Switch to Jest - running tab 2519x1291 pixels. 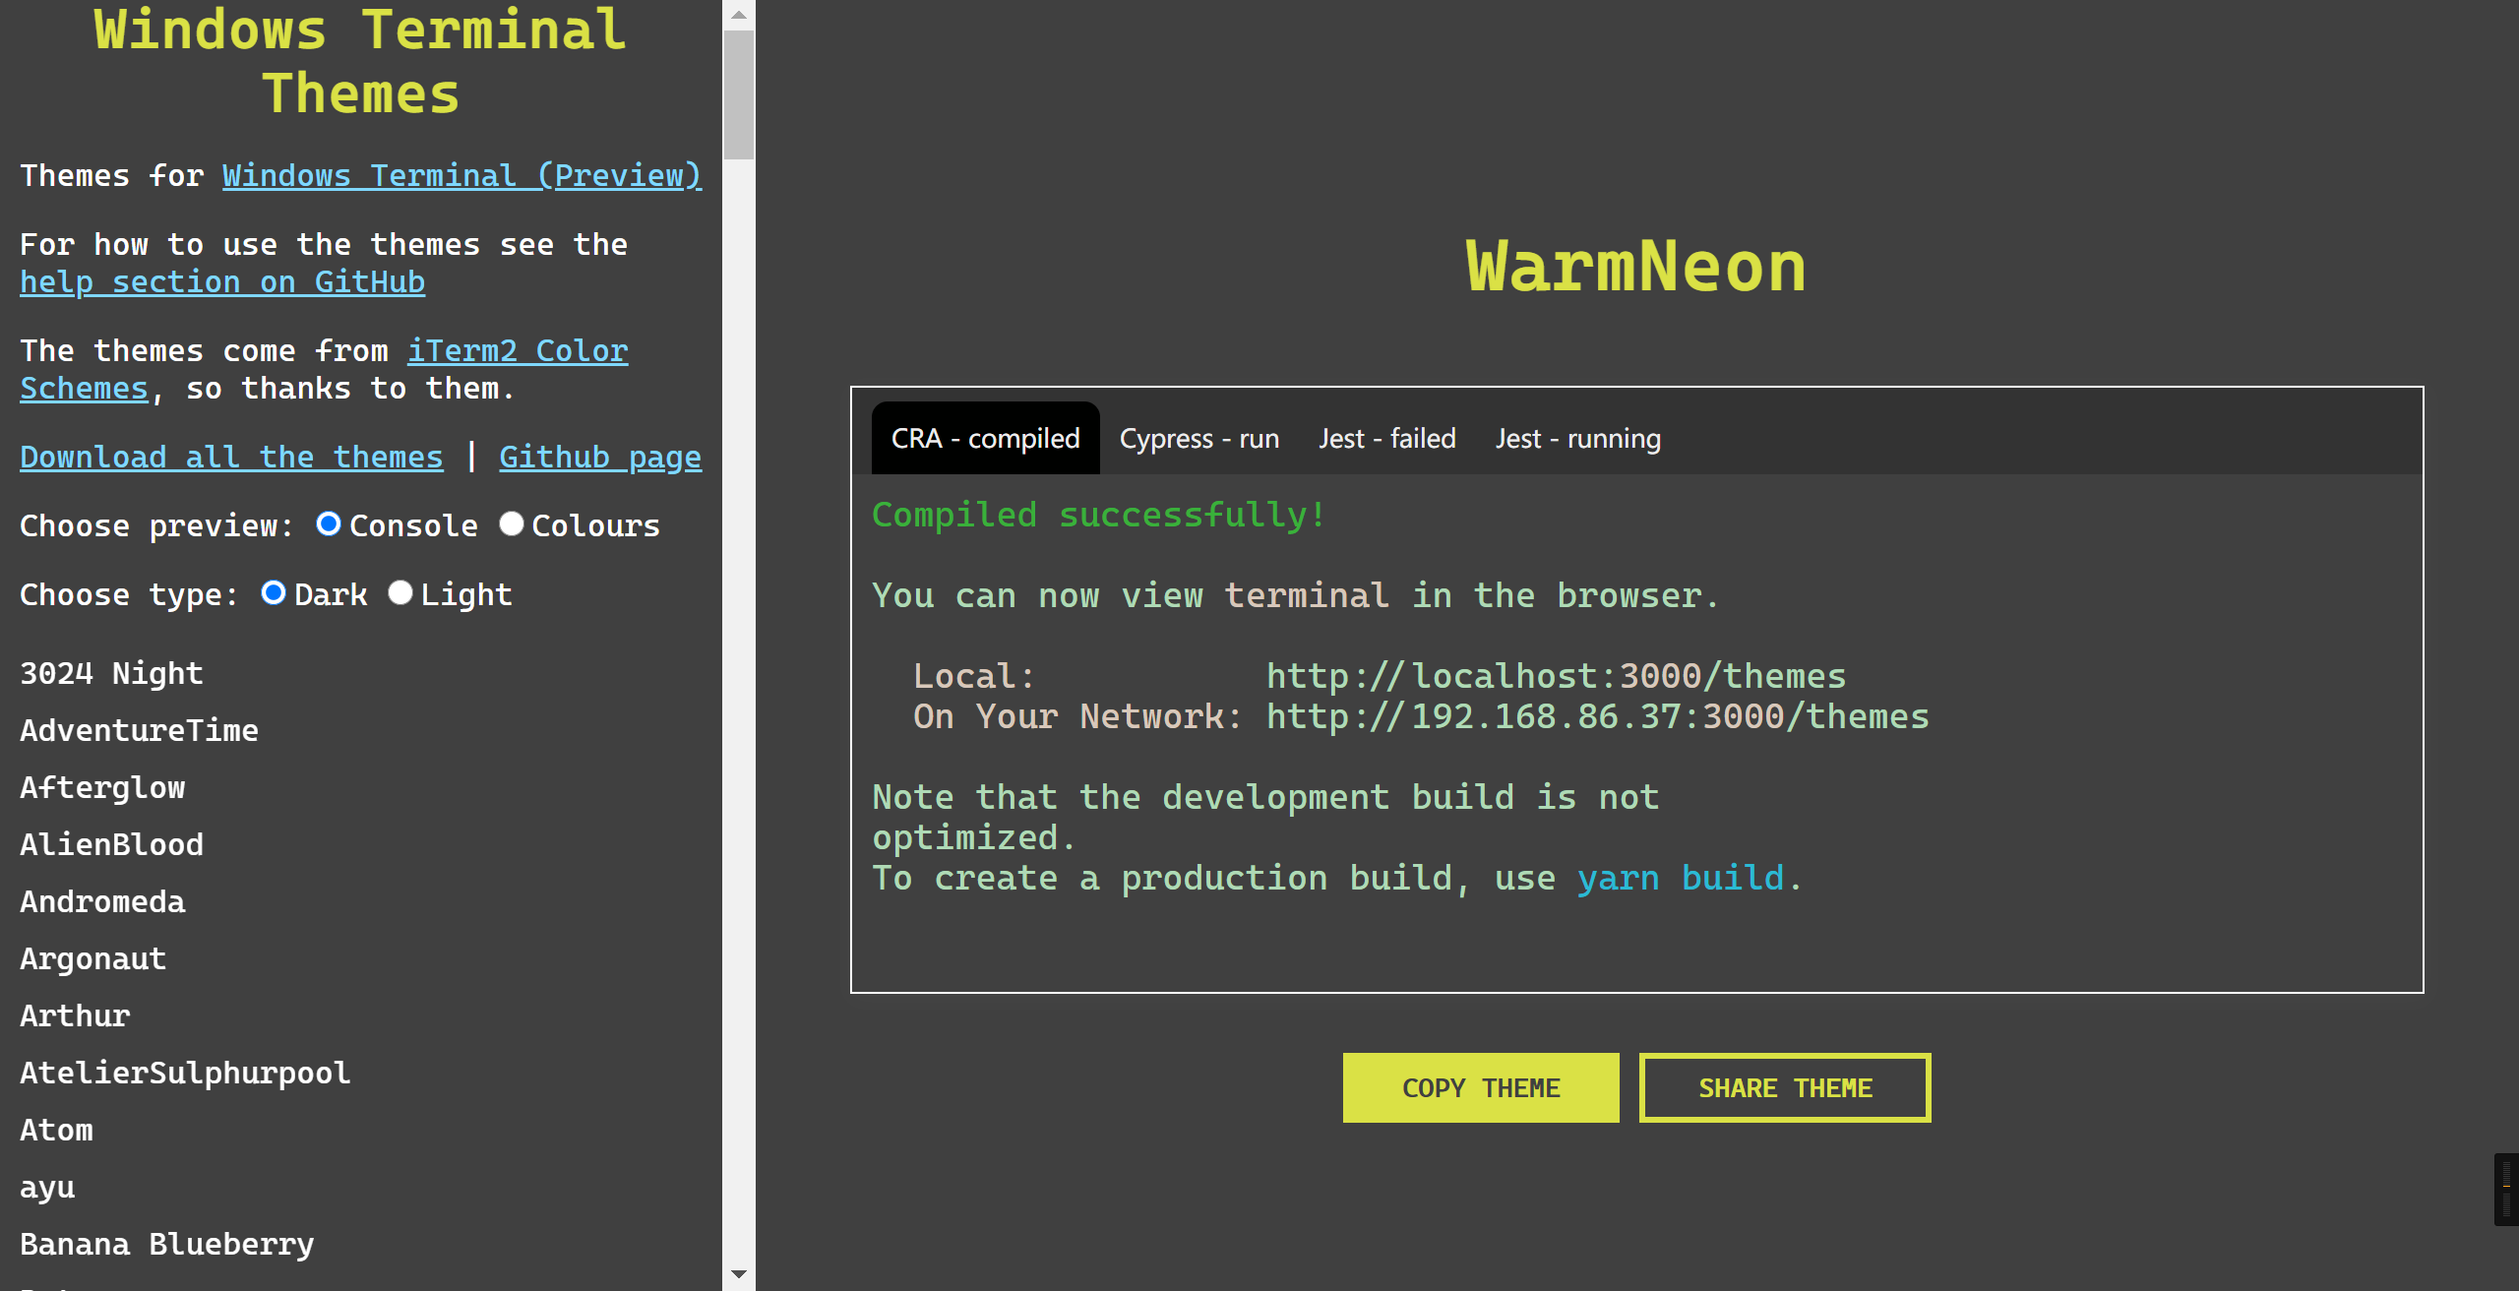coord(1577,439)
